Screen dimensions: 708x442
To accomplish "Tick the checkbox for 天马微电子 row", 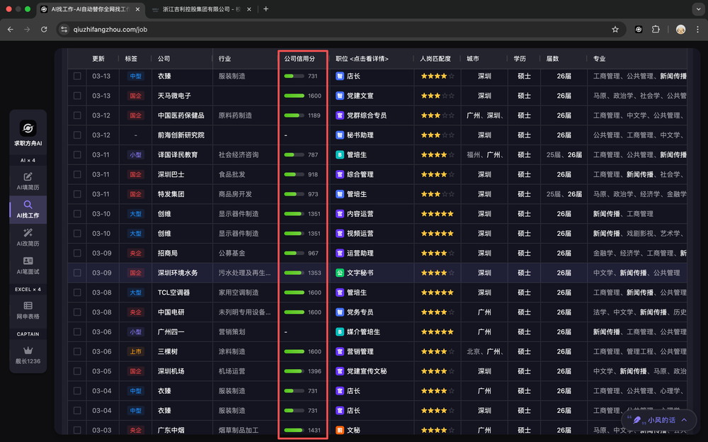I will pyautogui.click(x=77, y=96).
